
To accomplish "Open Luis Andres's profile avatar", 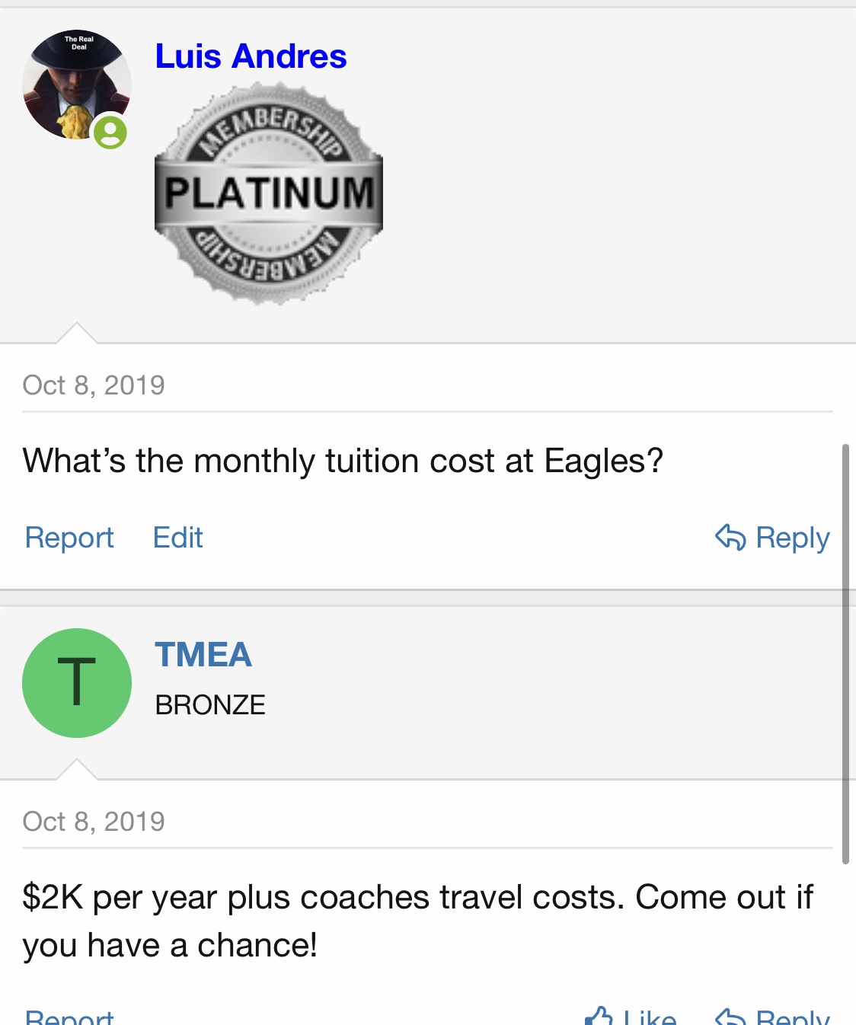I will 76,85.
